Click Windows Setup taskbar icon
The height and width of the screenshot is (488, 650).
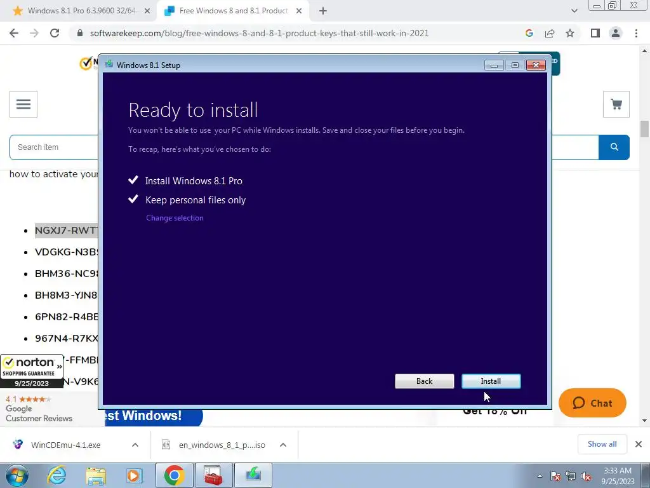pyautogui.click(x=253, y=475)
